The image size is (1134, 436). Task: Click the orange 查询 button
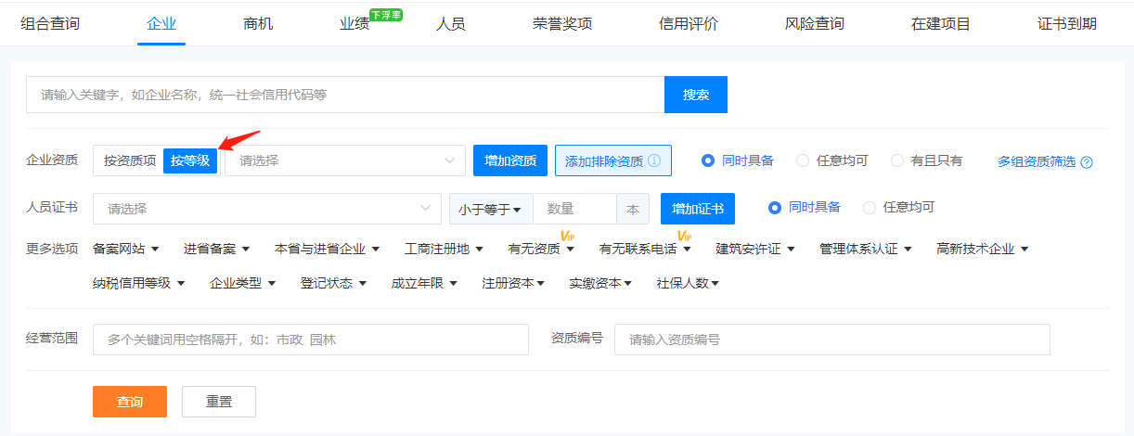tap(130, 402)
